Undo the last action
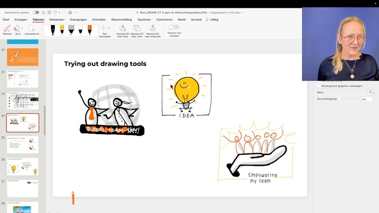Viewport: 379px width, 213px height. (x=55, y=12)
